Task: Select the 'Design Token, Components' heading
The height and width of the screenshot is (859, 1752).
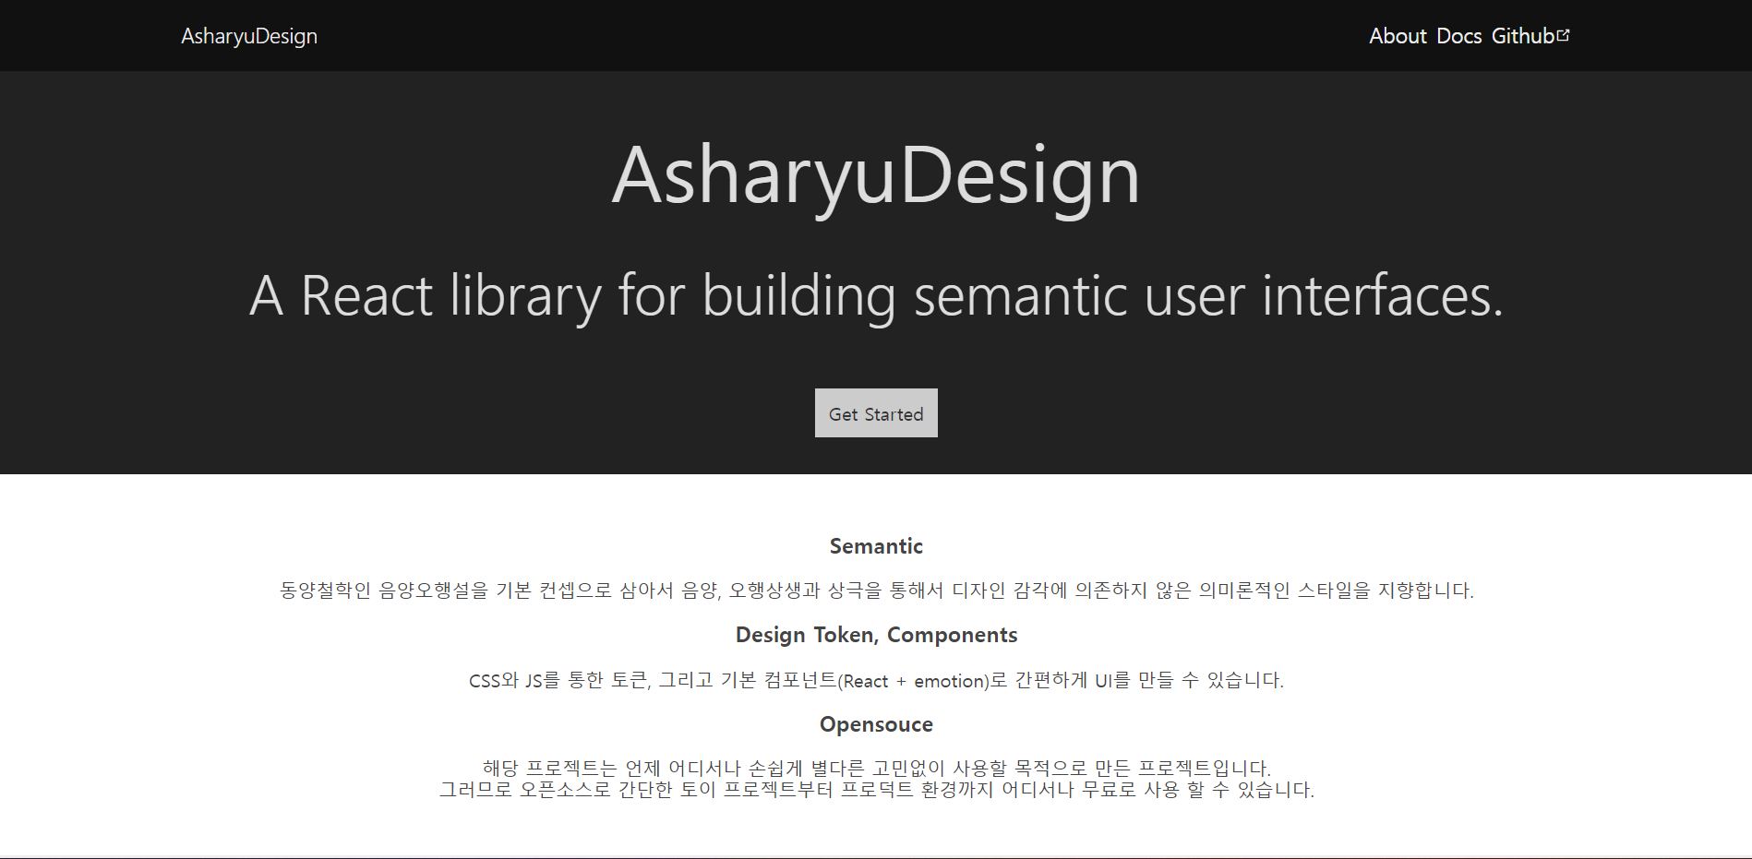Action: pos(876,635)
